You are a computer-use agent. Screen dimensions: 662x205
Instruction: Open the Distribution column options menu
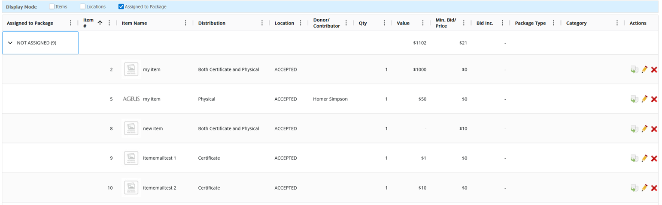click(262, 23)
